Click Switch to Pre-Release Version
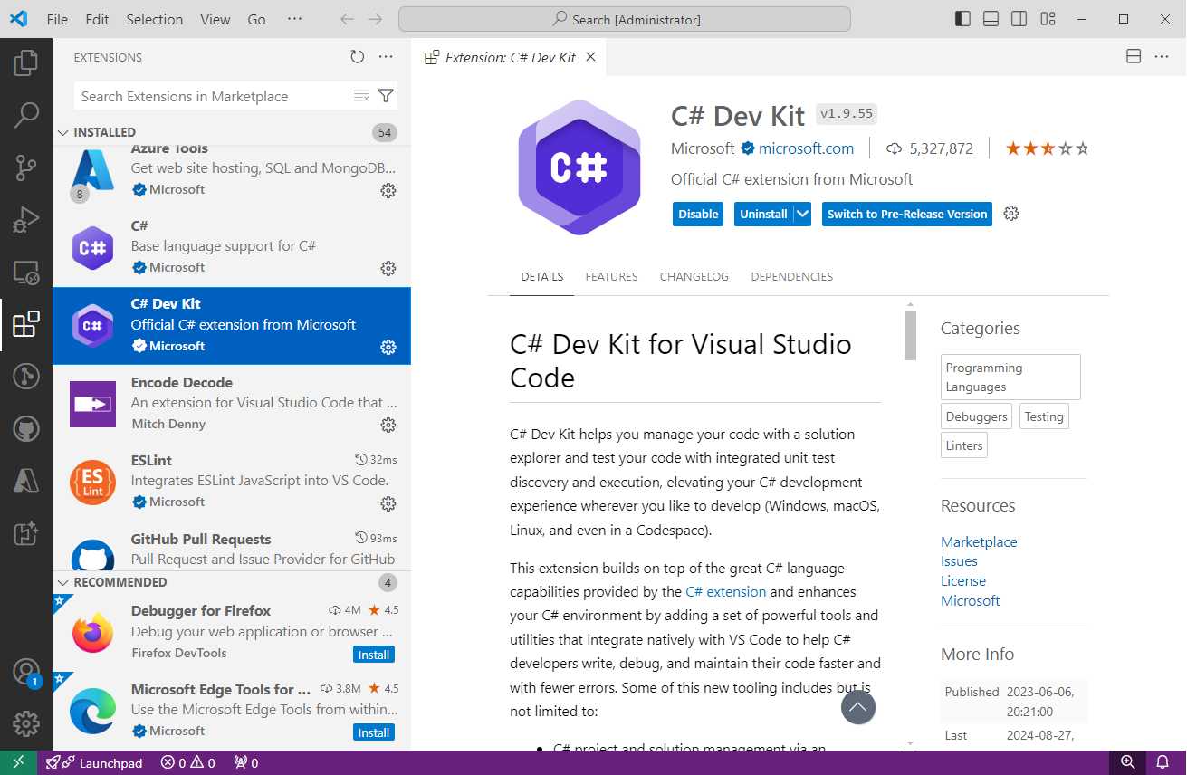Viewport: 1187px width, 775px height. 907,214
